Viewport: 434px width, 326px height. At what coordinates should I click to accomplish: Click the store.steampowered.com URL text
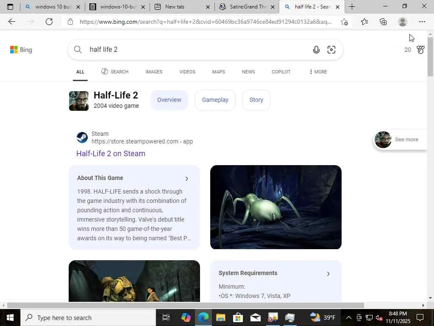pos(142,141)
